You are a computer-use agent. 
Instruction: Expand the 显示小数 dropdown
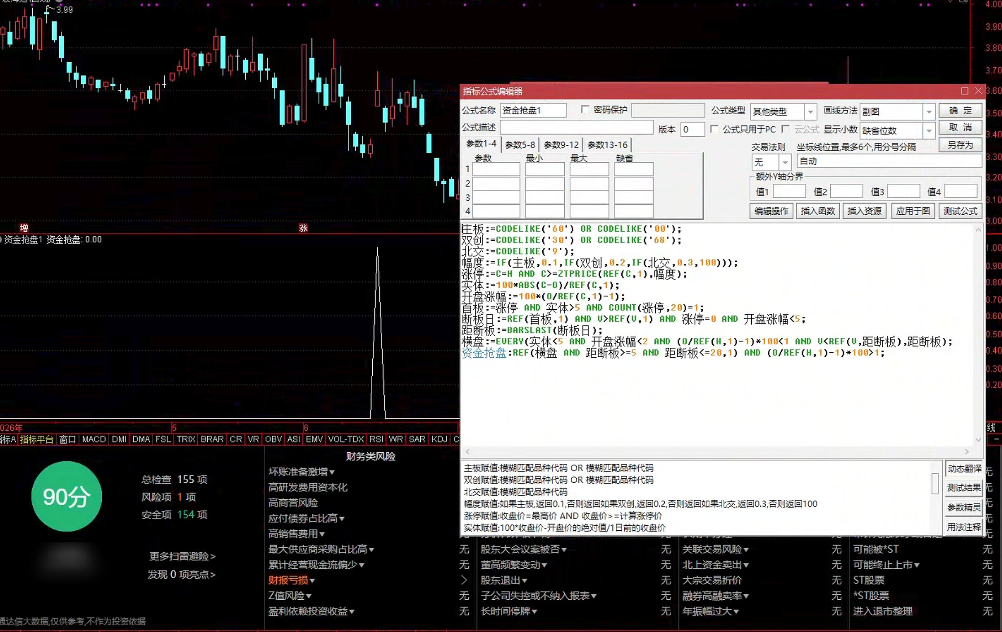pos(929,131)
